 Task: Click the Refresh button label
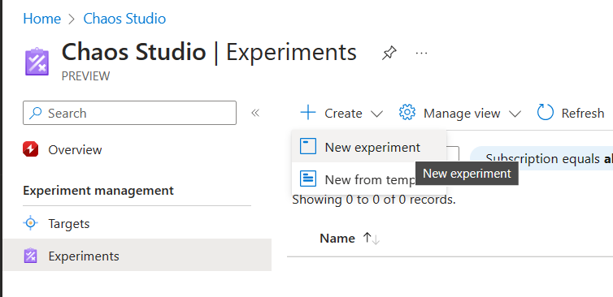pyautogui.click(x=582, y=113)
